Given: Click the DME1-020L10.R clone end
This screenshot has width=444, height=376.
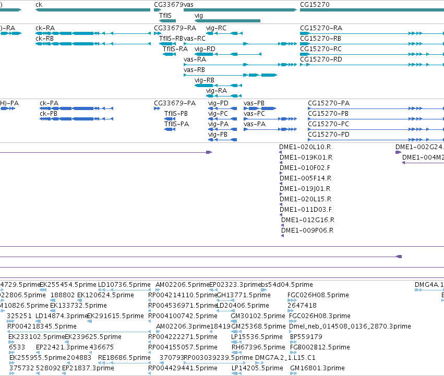Looking at the screenshot, I should tap(305, 147).
